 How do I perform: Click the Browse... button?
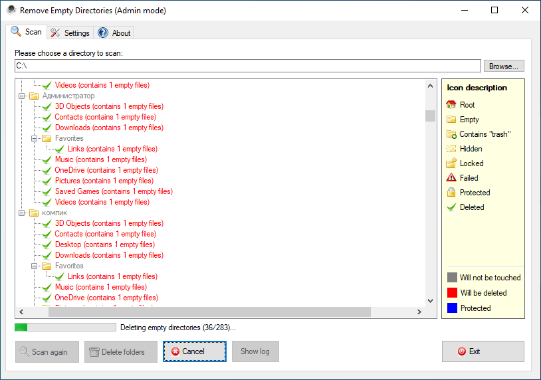[504, 66]
